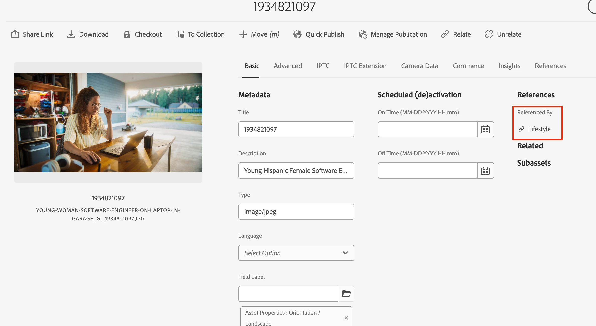Click the Quick Publish globe icon
Image resolution: width=596 pixels, height=326 pixels.
[297, 34]
